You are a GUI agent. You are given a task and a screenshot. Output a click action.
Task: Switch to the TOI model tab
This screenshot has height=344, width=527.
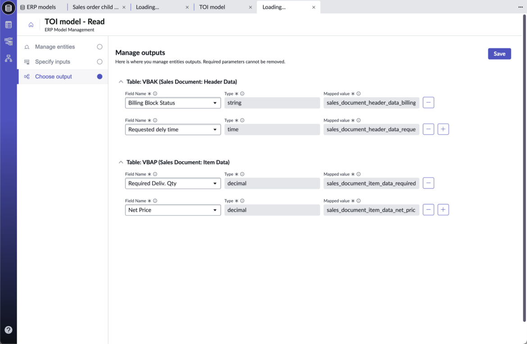click(212, 7)
